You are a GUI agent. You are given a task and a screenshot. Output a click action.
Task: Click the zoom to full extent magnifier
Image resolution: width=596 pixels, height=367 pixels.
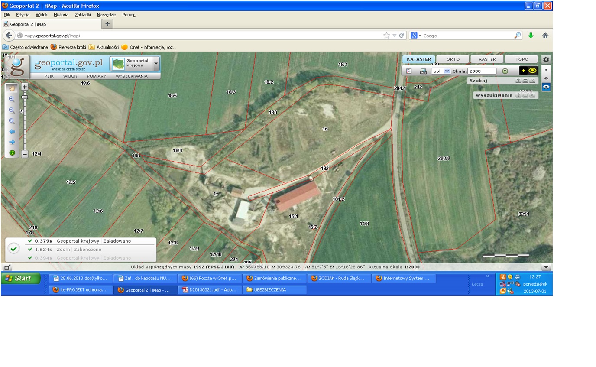[x=12, y=121]
